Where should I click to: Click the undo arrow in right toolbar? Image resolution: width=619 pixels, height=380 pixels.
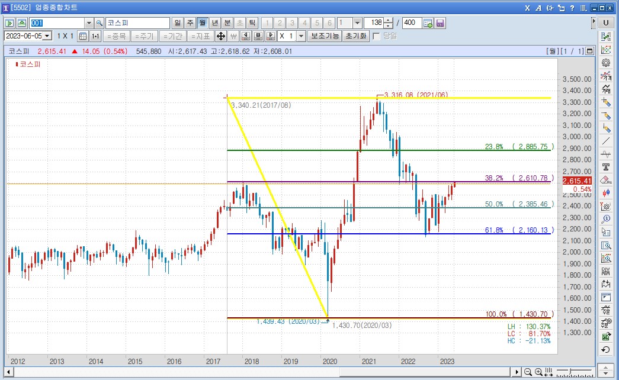click(x=606, y=350)
